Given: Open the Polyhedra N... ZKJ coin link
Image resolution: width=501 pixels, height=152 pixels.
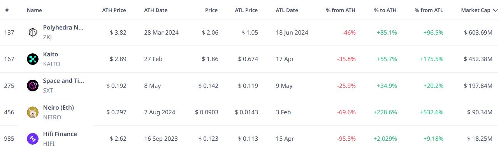Looking at the screenshot, I should point(63,32).
